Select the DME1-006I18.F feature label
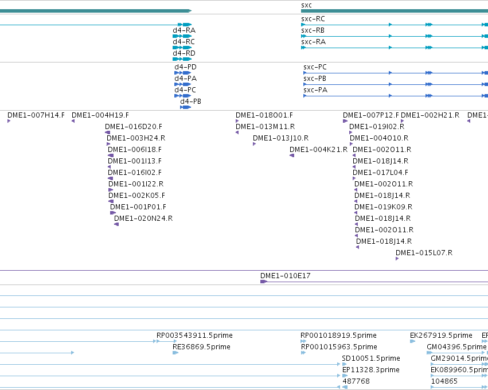Viewport: 488px width, 390px height. [x=135, y=150]
